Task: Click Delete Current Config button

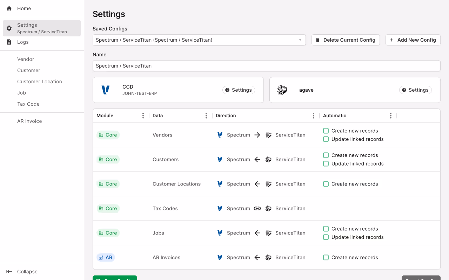Action: [x=346, y=40]
